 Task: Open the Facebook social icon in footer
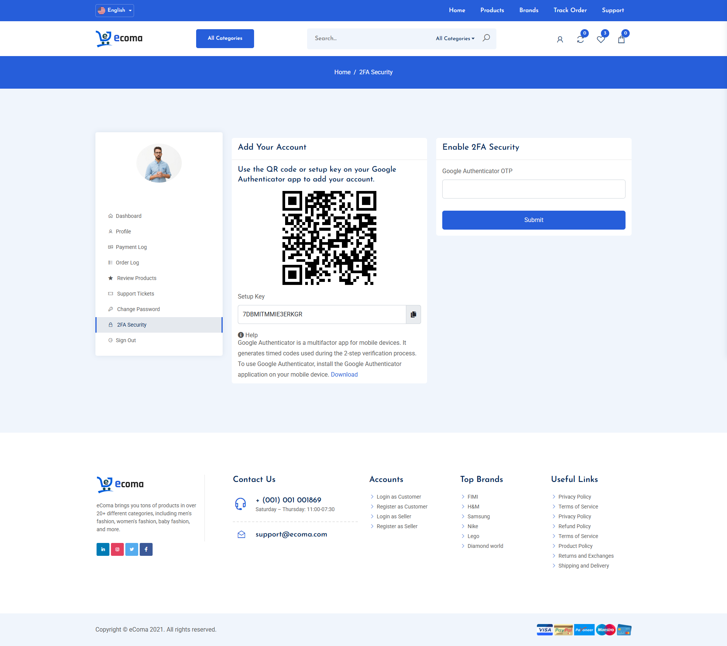(x=146, y=549)
